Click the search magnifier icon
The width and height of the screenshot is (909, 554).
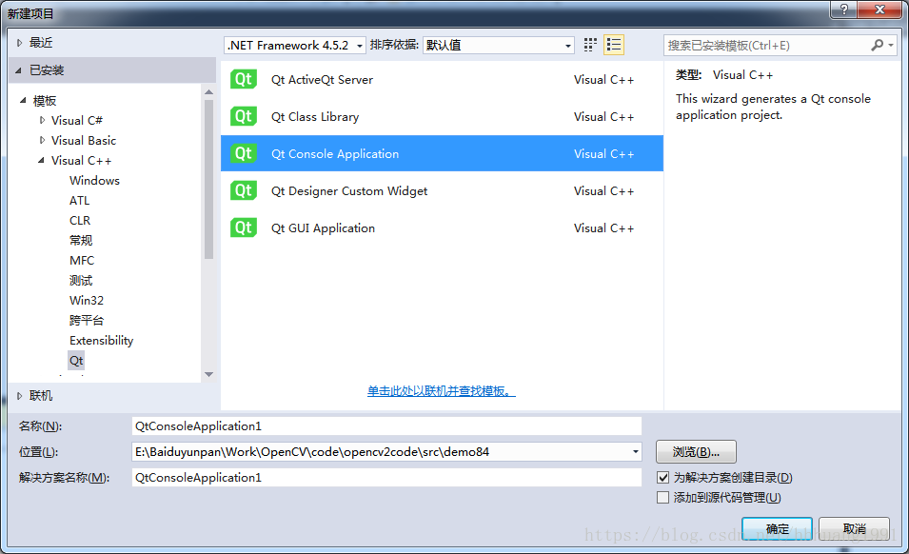tap(878, 45)
